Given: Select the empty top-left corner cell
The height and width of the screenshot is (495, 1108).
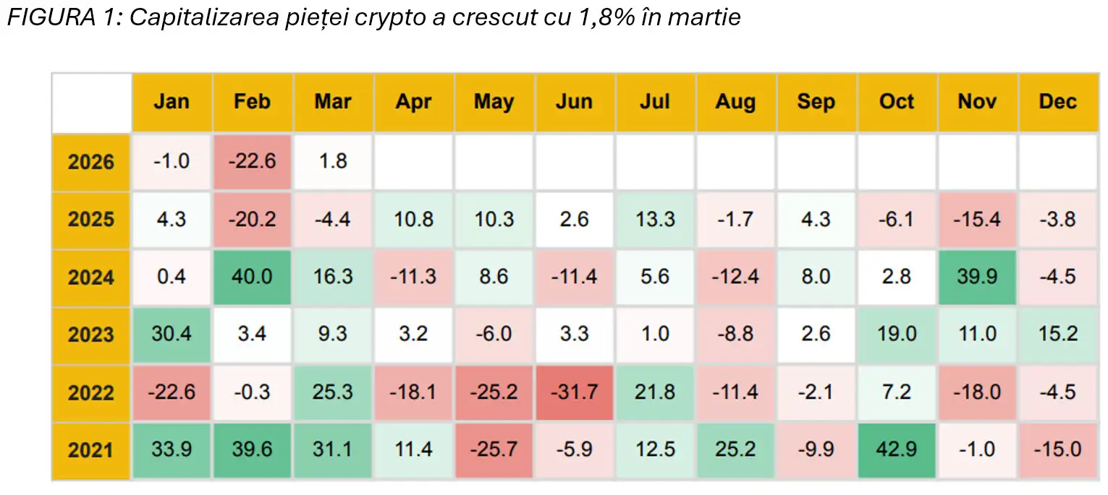Looking at the screenshot, I should [91, 102].
